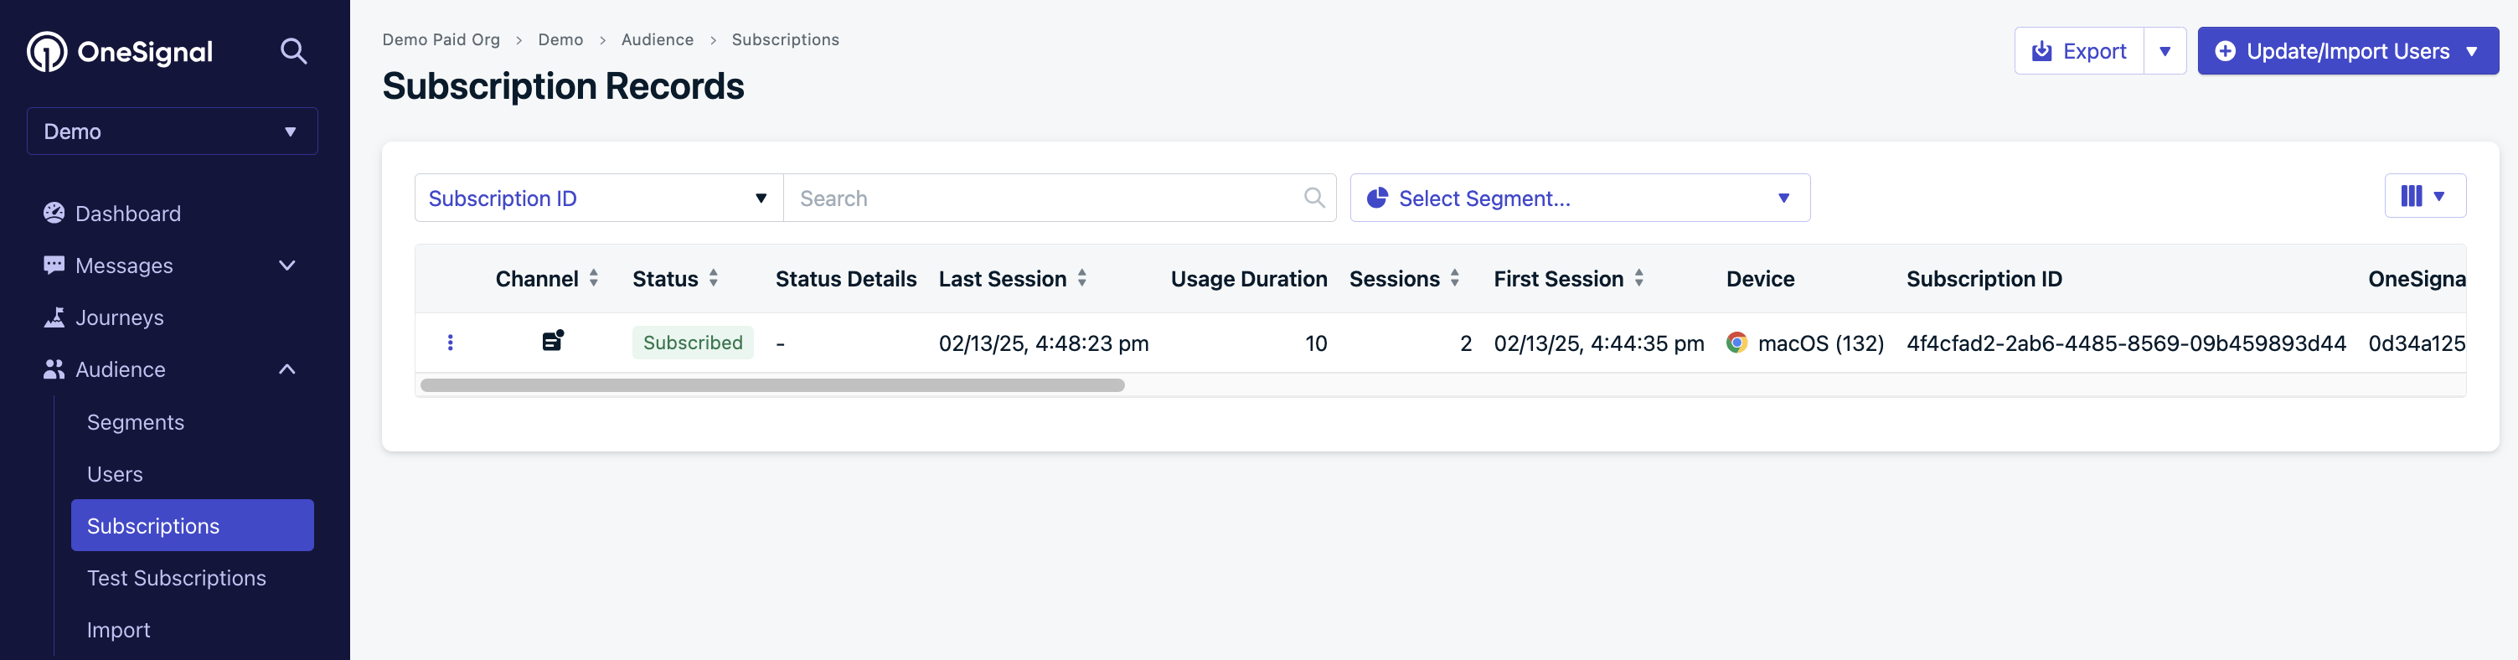This screenshot has width=2518, height=660.
Task: Open Dashboard from sidebar
Action: [x=127, y=213]
